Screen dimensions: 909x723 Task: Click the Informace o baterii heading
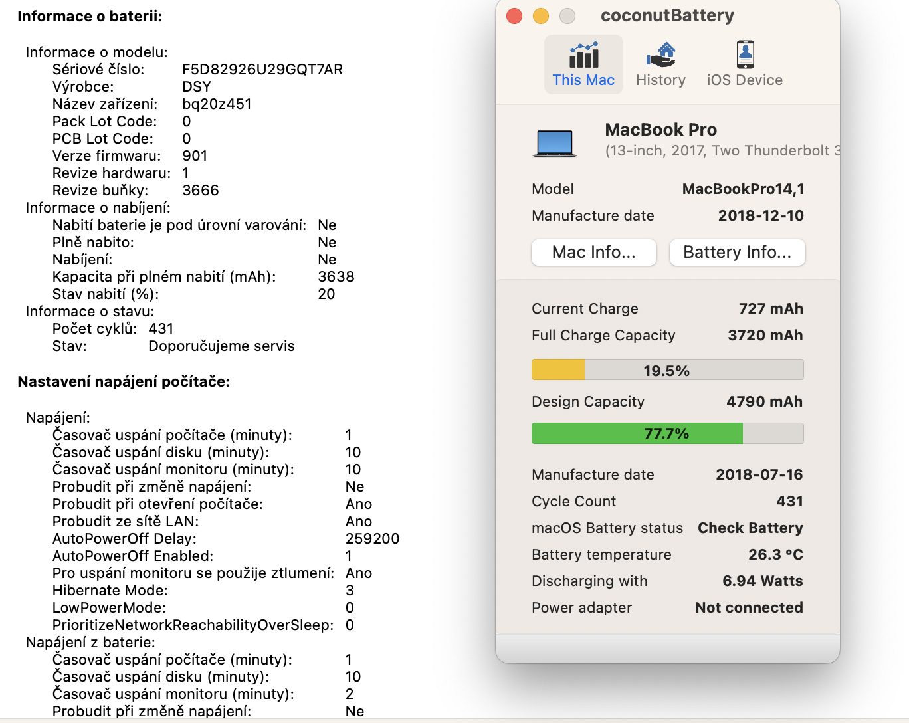click(x=90, y=16)
